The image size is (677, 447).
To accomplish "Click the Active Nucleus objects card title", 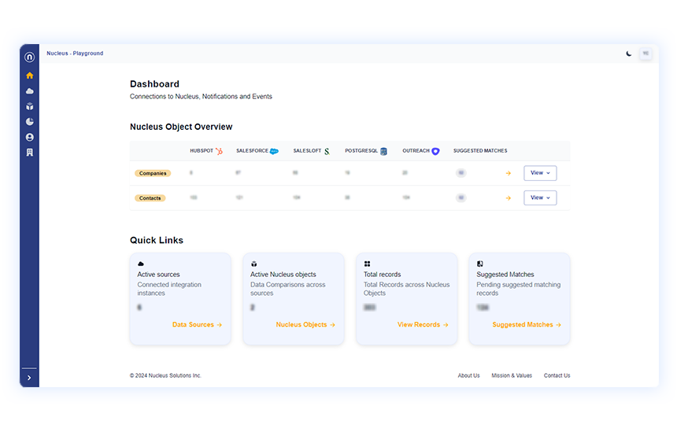I will click(283, 275).
